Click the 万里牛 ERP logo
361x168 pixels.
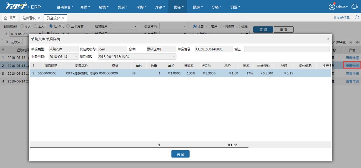pyautogui.click(x=23, y=6)
